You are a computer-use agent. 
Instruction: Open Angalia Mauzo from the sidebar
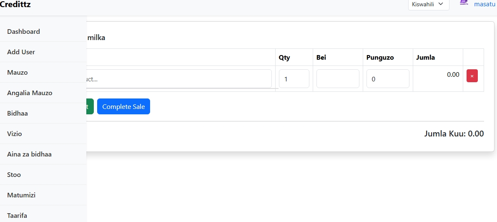coord(30,93)
